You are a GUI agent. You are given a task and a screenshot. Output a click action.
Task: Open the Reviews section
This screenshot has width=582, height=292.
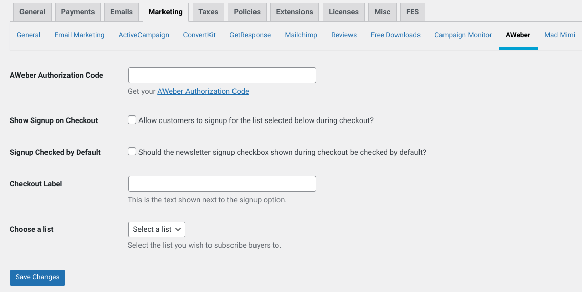(x=344, y=35)
